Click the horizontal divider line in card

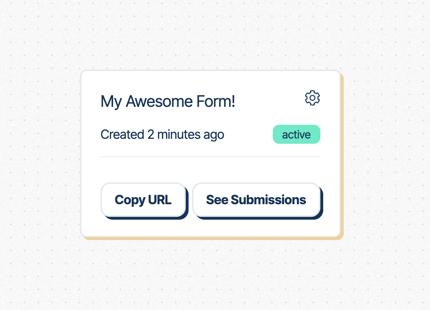coord(210,156)
